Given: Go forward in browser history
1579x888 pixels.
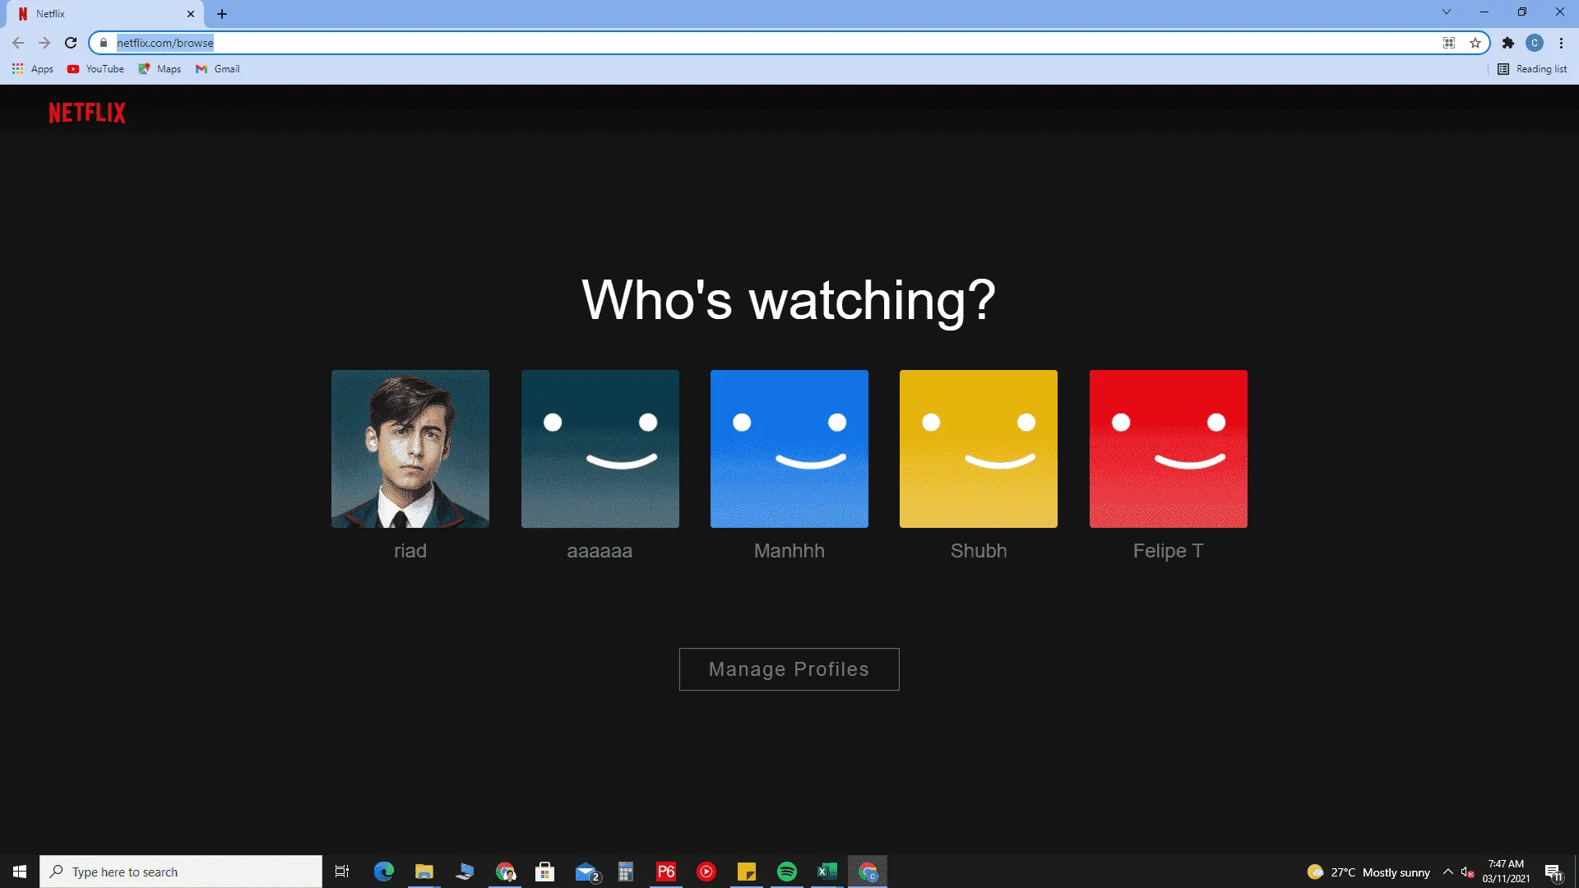Looking at the screenshot, I should click(x=44, y=43).
